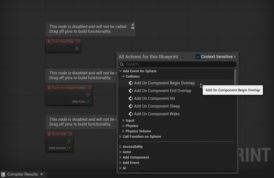Close the Compiler Results tab
The image size is (274, 178).
click(41, 174)
